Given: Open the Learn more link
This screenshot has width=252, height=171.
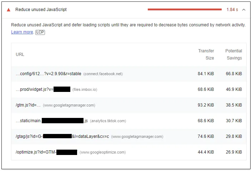Looking at the screenshot, I should [22, 32].
